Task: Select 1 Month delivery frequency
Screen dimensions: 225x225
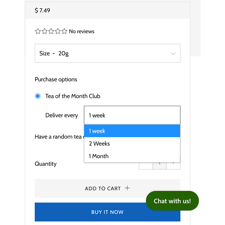Action: (x=132, y=156)
